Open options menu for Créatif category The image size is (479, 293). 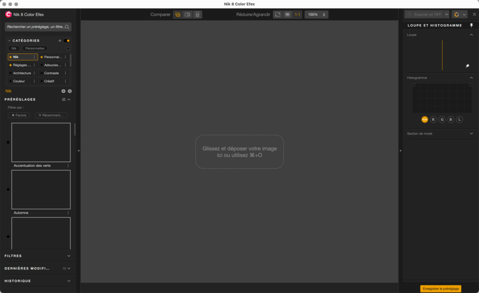pos(65,81)
